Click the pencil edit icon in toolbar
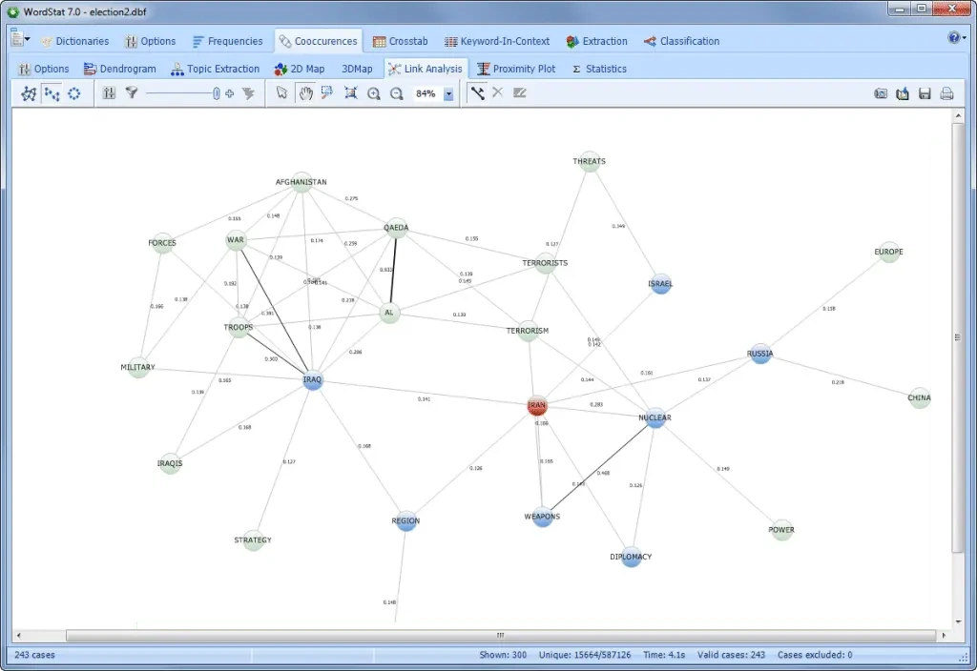Image resolution: width=977 pixels, height=671 pixels. pos(520,93)
